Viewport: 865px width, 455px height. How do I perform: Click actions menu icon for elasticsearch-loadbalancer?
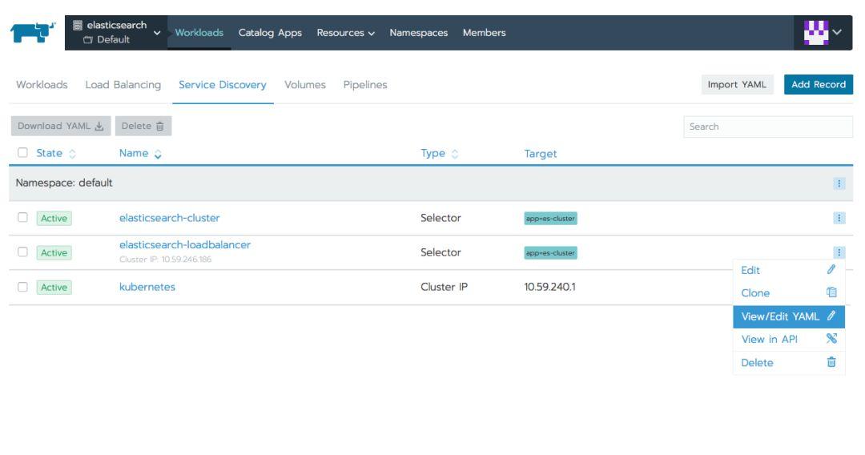839,252
